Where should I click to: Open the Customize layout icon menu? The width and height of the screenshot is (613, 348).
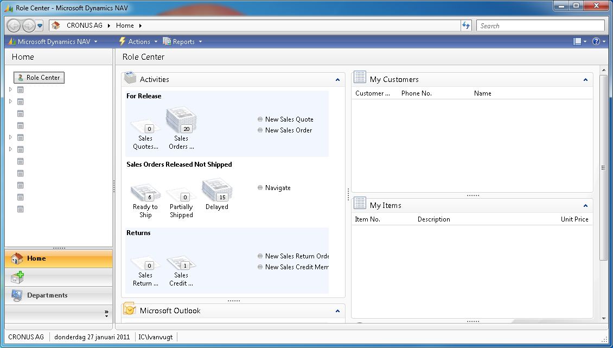coord(579,41)
